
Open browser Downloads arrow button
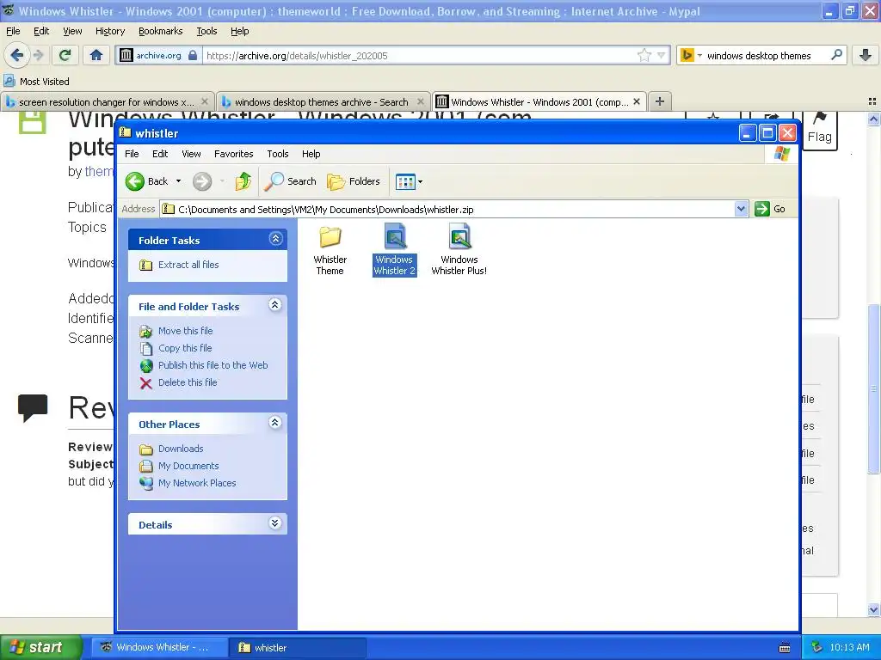[x=866, y=55]
